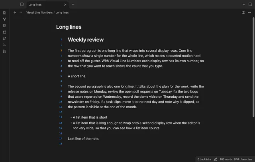Click the pencil edit icon in status bar

point(215,159)
